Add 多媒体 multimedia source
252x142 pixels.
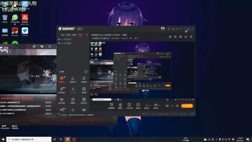pos(138,106)
